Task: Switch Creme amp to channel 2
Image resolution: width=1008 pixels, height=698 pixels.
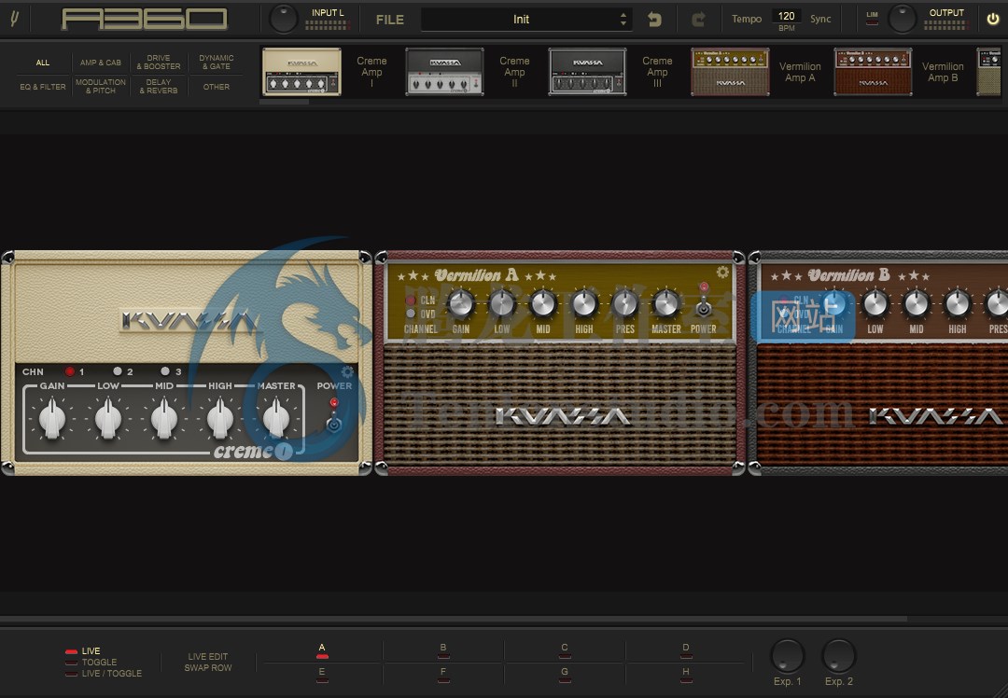Action: tap(118, 371)
